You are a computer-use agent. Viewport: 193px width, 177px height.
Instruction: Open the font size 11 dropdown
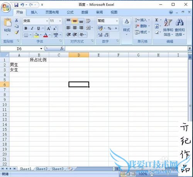(x=60, y=21)
